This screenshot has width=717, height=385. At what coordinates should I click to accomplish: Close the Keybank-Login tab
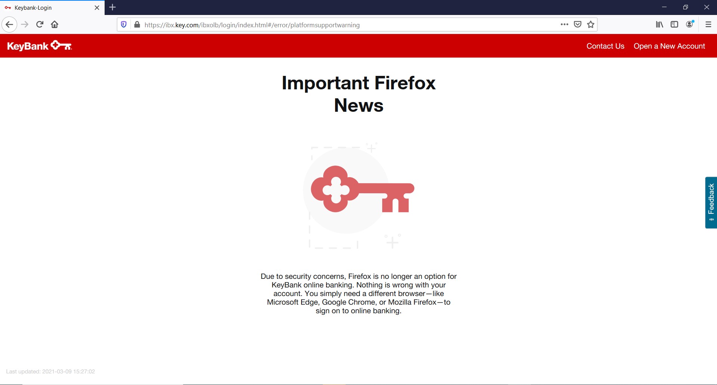(97, 7)
